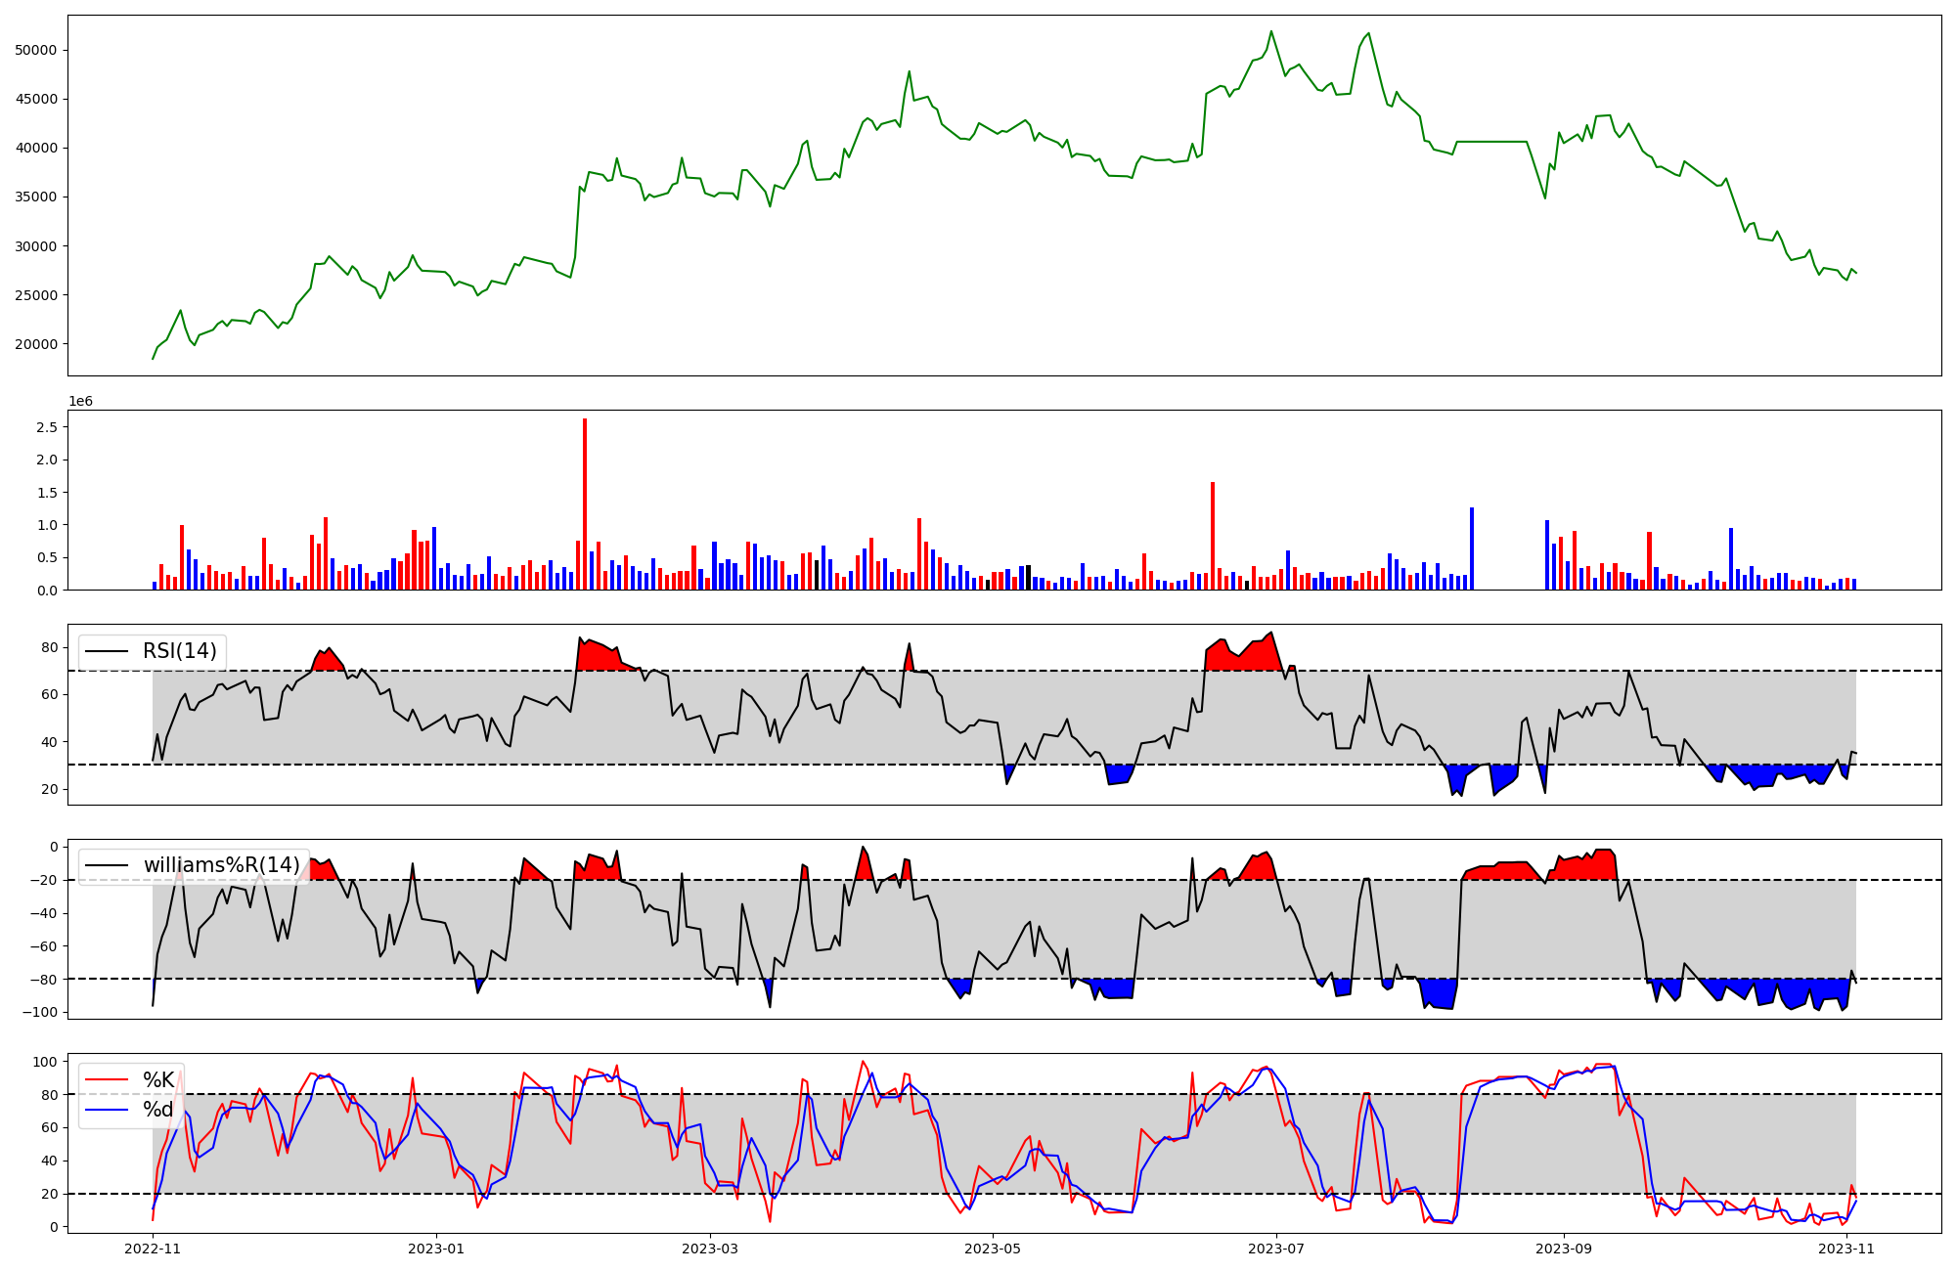1956x1271 pixels.
Task: Click the 2023-07 x-axis date label
Action: click(1277, 1249)
